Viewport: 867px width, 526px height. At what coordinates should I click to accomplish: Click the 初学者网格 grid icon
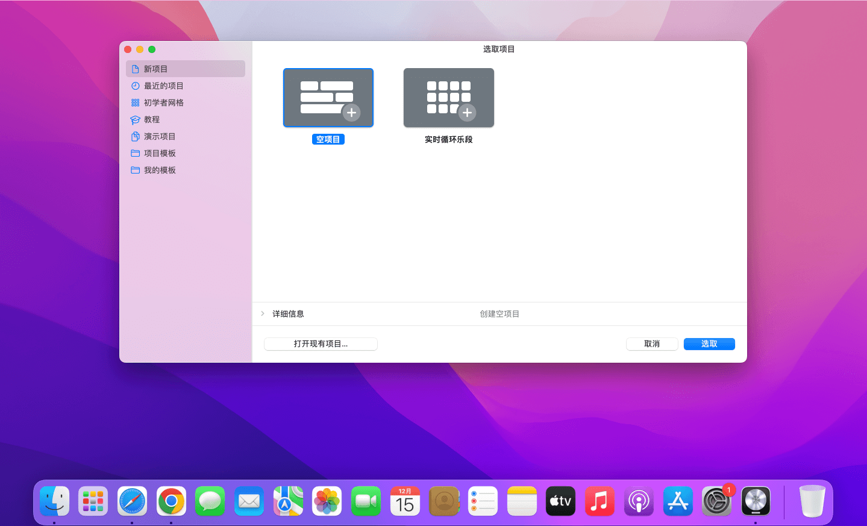(x=136, y=102)
